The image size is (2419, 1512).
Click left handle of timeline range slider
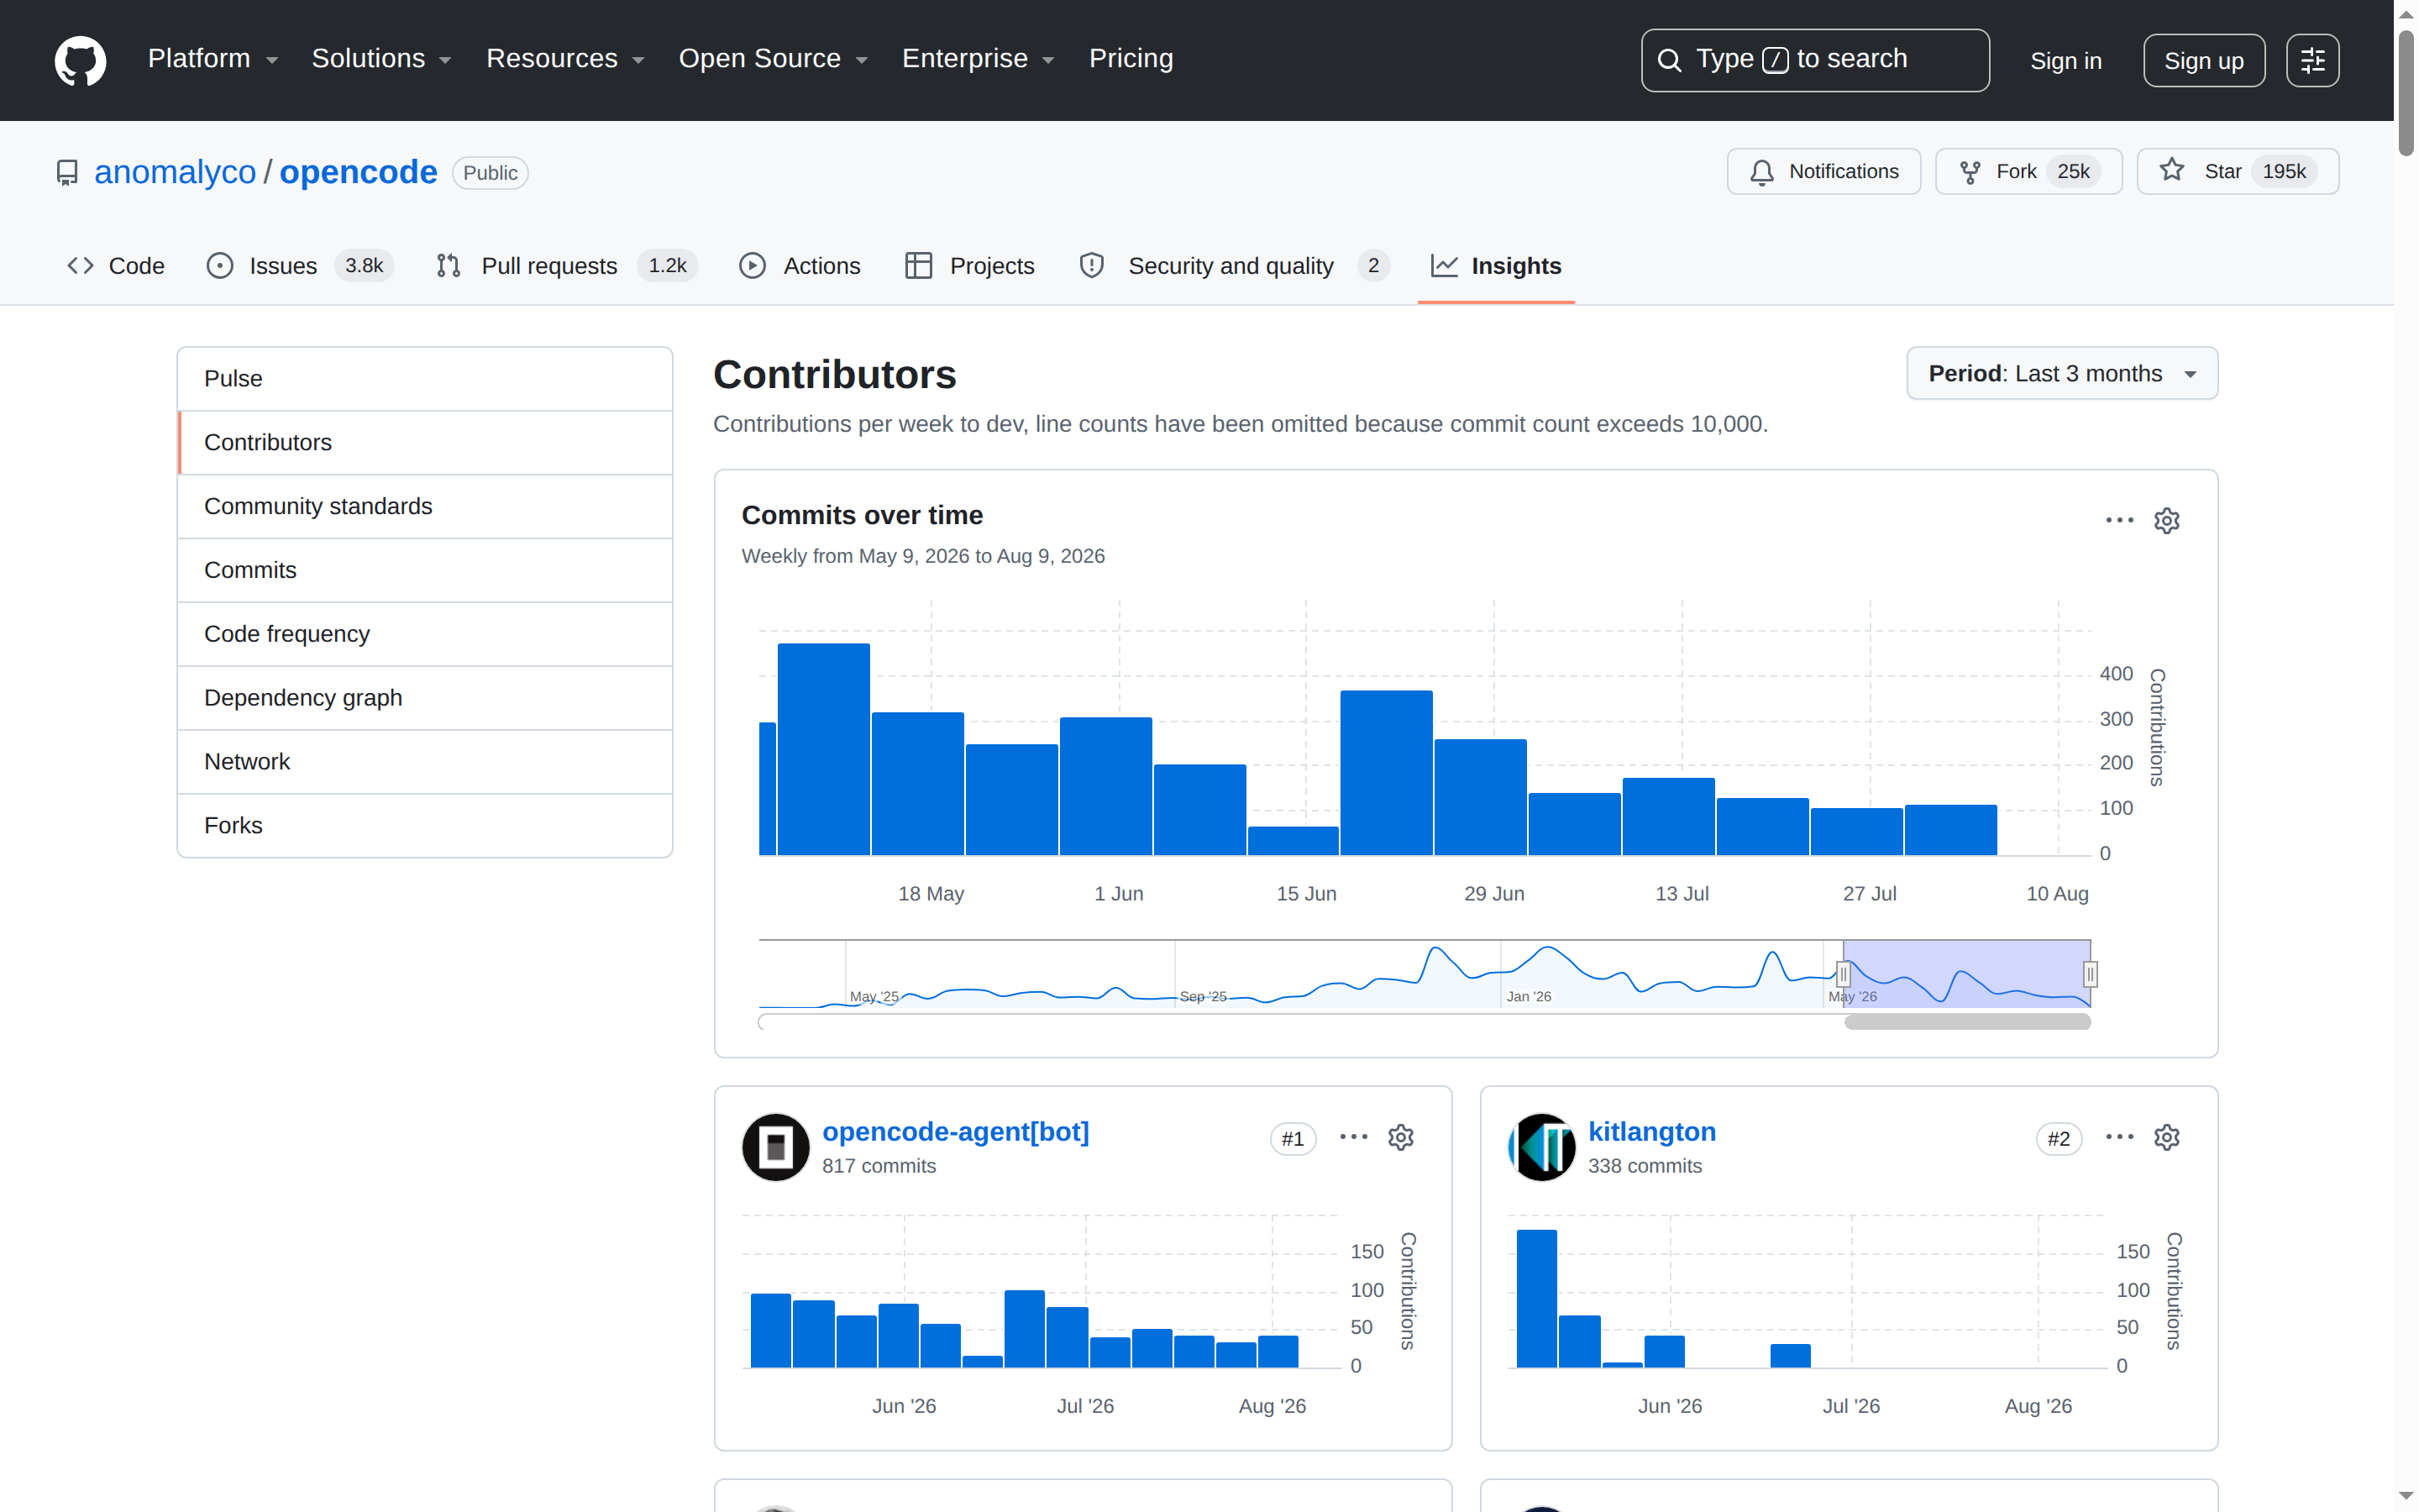[x=1844, y=974]
